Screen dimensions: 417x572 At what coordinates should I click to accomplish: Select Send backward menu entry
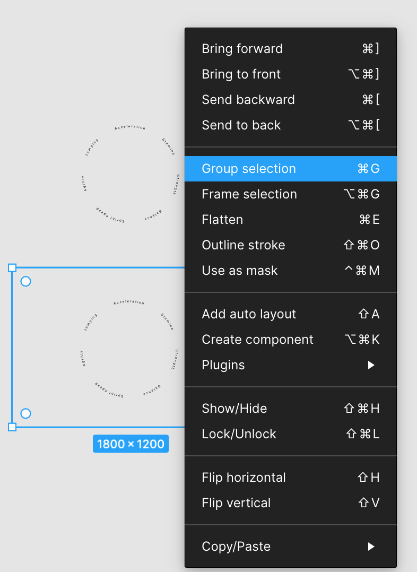[248, 100]
